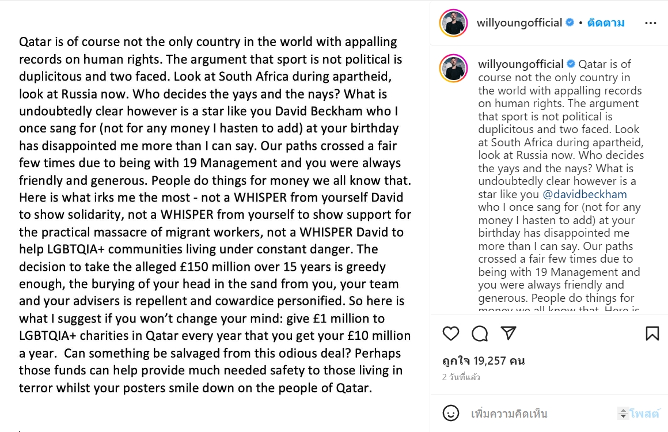Image resolution: width=668 pixels, height=432 pixels.
Task: Click the up-down arrows beside โพสต์
Action: [x=623, y=413]
